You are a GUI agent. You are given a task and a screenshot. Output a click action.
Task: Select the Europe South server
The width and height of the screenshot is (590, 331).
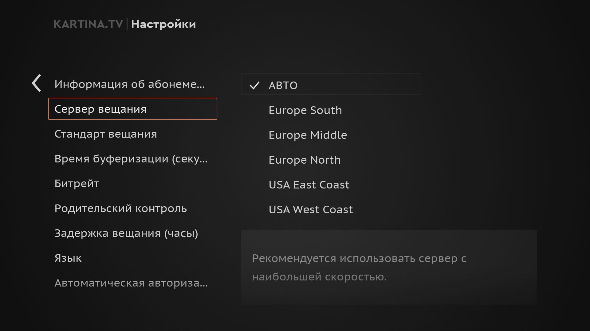[x=305, y=110]
